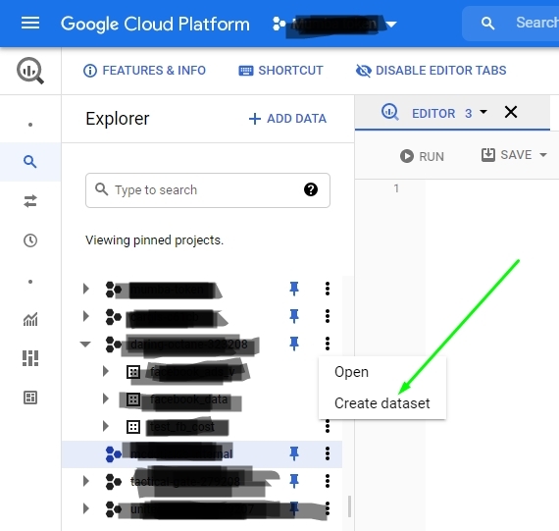The width and height of the screenshot is (559, 531).
Task: Click DISABLE EDITOR TABS button
Action: (431, 71)
